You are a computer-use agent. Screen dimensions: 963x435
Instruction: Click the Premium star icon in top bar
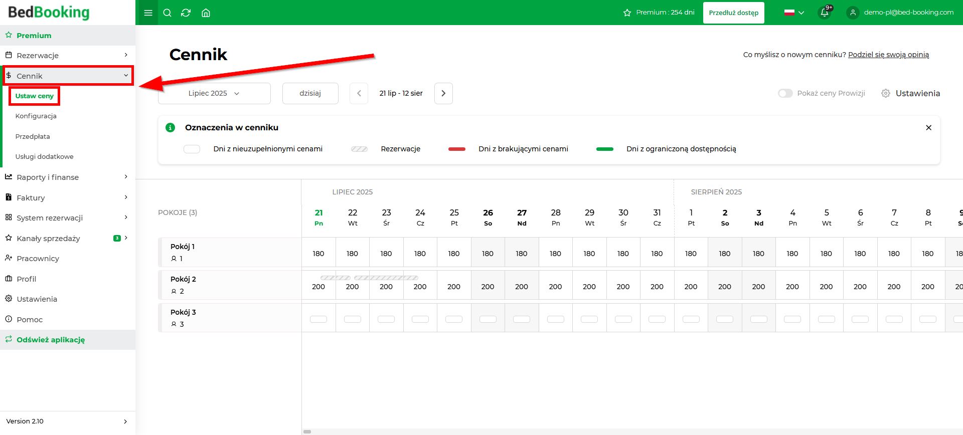627,13
